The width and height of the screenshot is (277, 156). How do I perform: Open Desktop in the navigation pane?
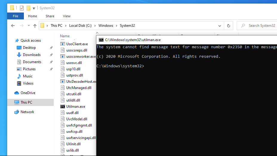pos(29,48)
